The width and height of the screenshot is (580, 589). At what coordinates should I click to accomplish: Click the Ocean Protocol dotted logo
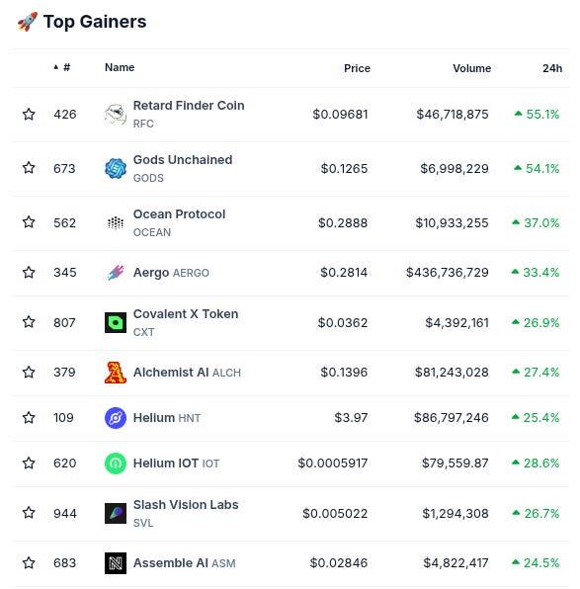[116, 222]
